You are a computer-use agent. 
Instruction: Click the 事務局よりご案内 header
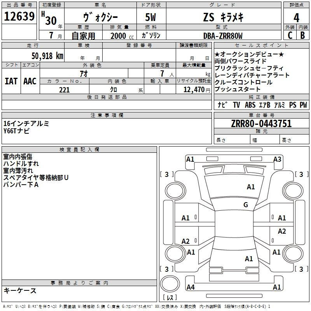pos(79,283)
